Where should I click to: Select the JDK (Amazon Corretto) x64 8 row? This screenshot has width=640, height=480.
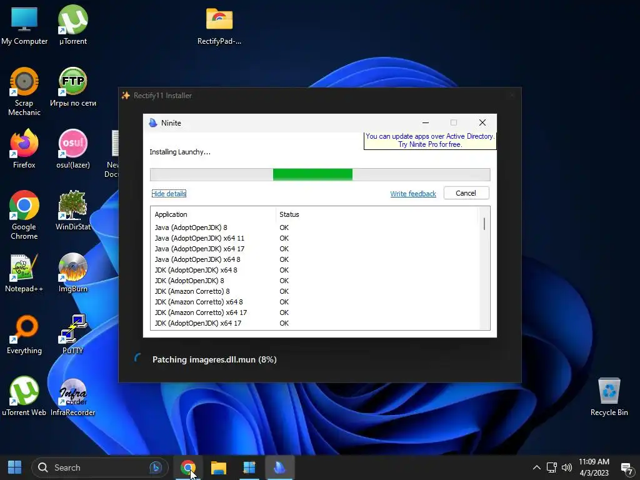coord(314,302)
